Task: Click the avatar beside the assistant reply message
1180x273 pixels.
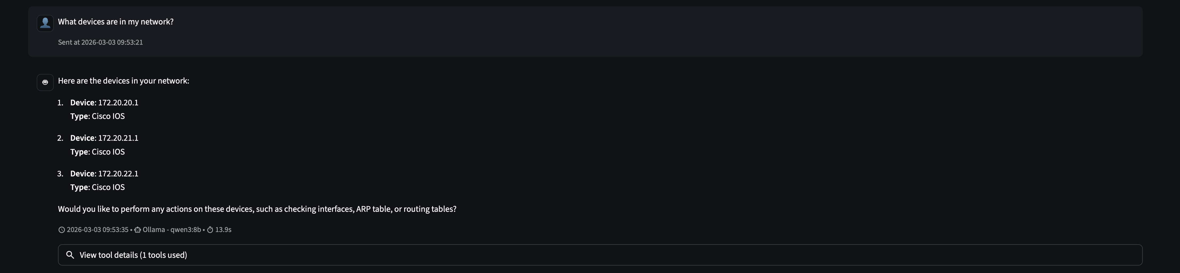Action: [x=45, y=82]
